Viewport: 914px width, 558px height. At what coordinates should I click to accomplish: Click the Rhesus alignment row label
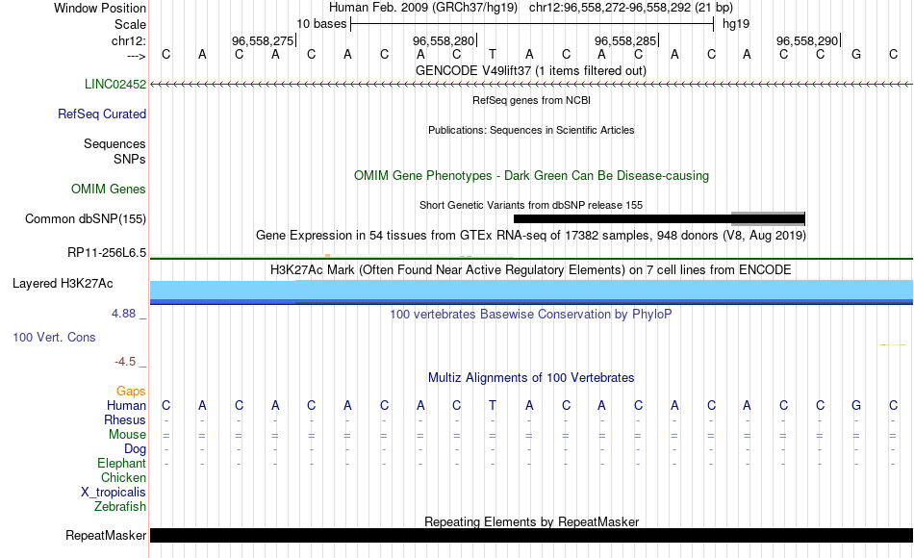pyautogui.click(x=125, y=420)
